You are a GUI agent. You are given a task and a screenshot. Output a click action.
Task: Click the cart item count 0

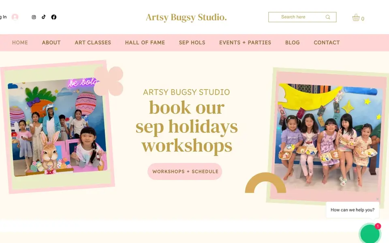(x=363, y=19)
